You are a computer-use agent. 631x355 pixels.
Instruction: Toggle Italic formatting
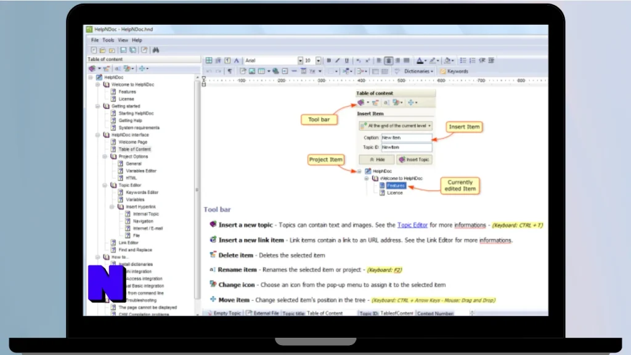pyautogui.click(x=338, y=60)
